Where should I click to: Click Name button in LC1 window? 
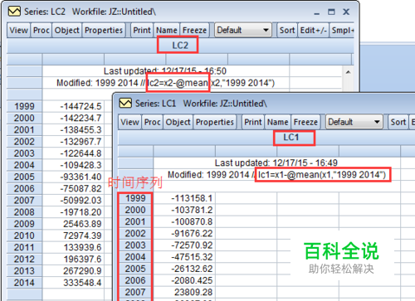click(x=278, y=122)
